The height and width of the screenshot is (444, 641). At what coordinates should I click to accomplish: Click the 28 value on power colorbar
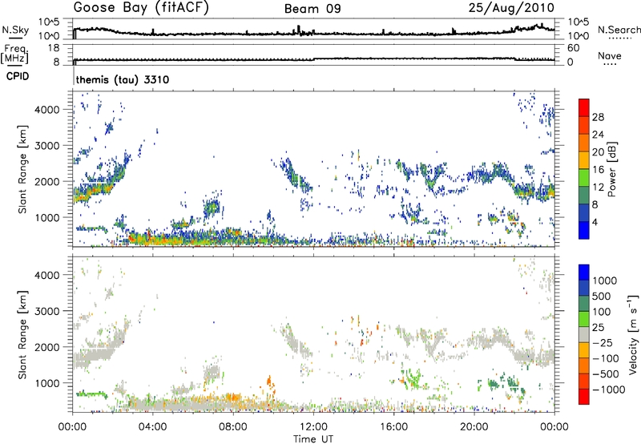(598, 117)
